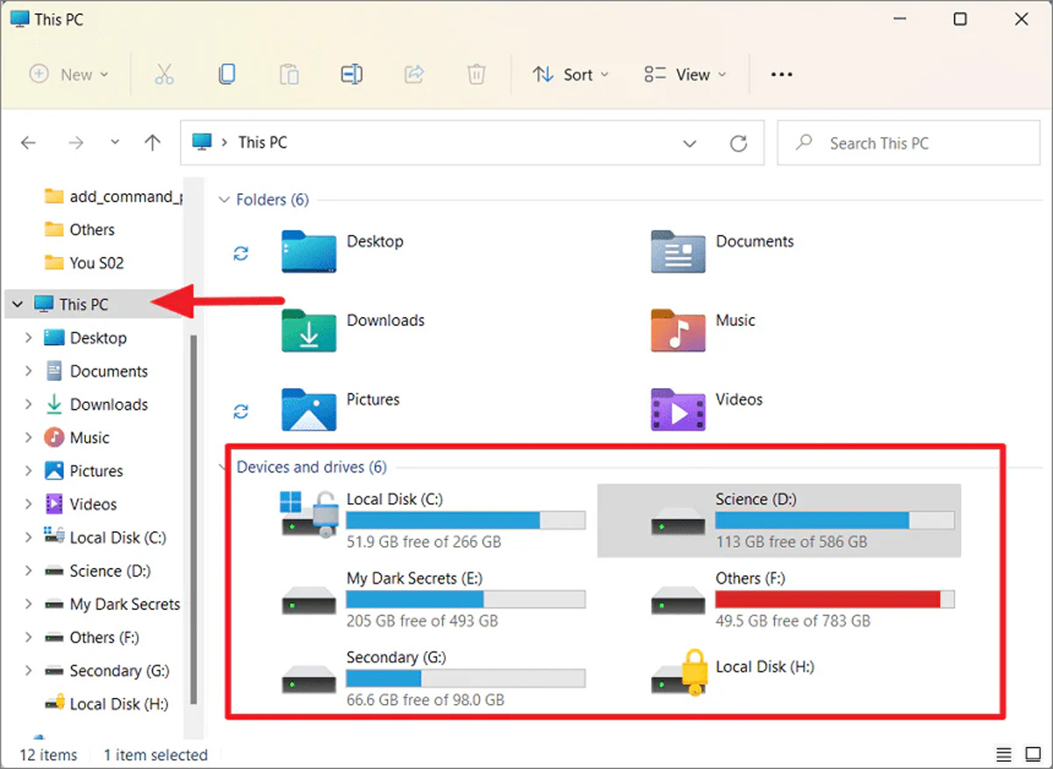Select Science (D:) in the sidebar
Screen dimensions: 1053x769
click(x=110, y=571)
